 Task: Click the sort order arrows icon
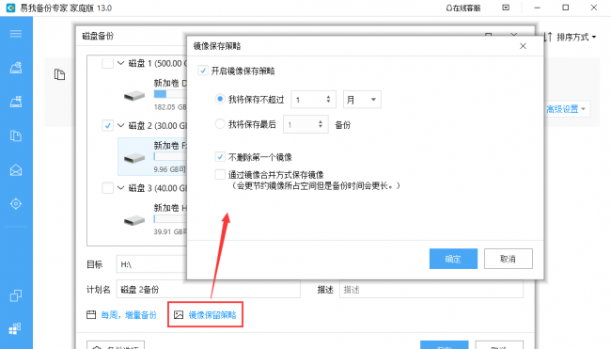548,37
